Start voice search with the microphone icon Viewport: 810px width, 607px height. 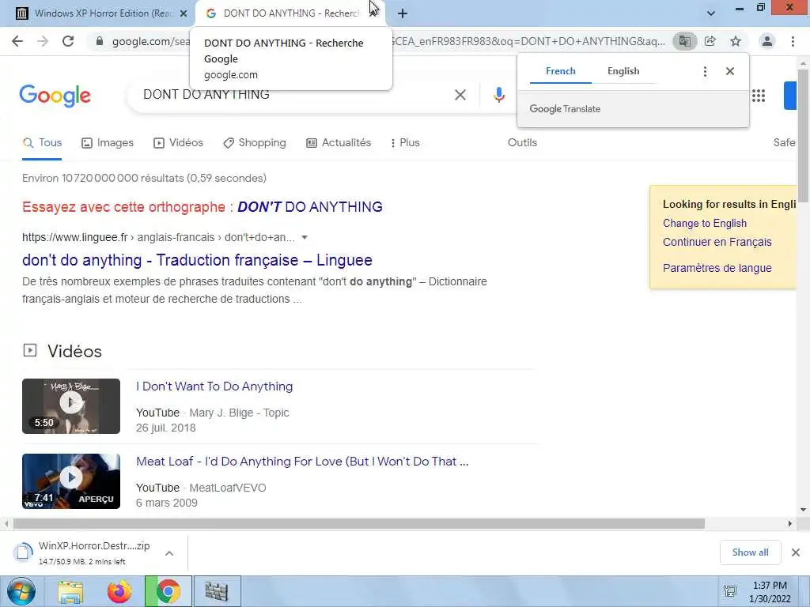click(498, 95)
